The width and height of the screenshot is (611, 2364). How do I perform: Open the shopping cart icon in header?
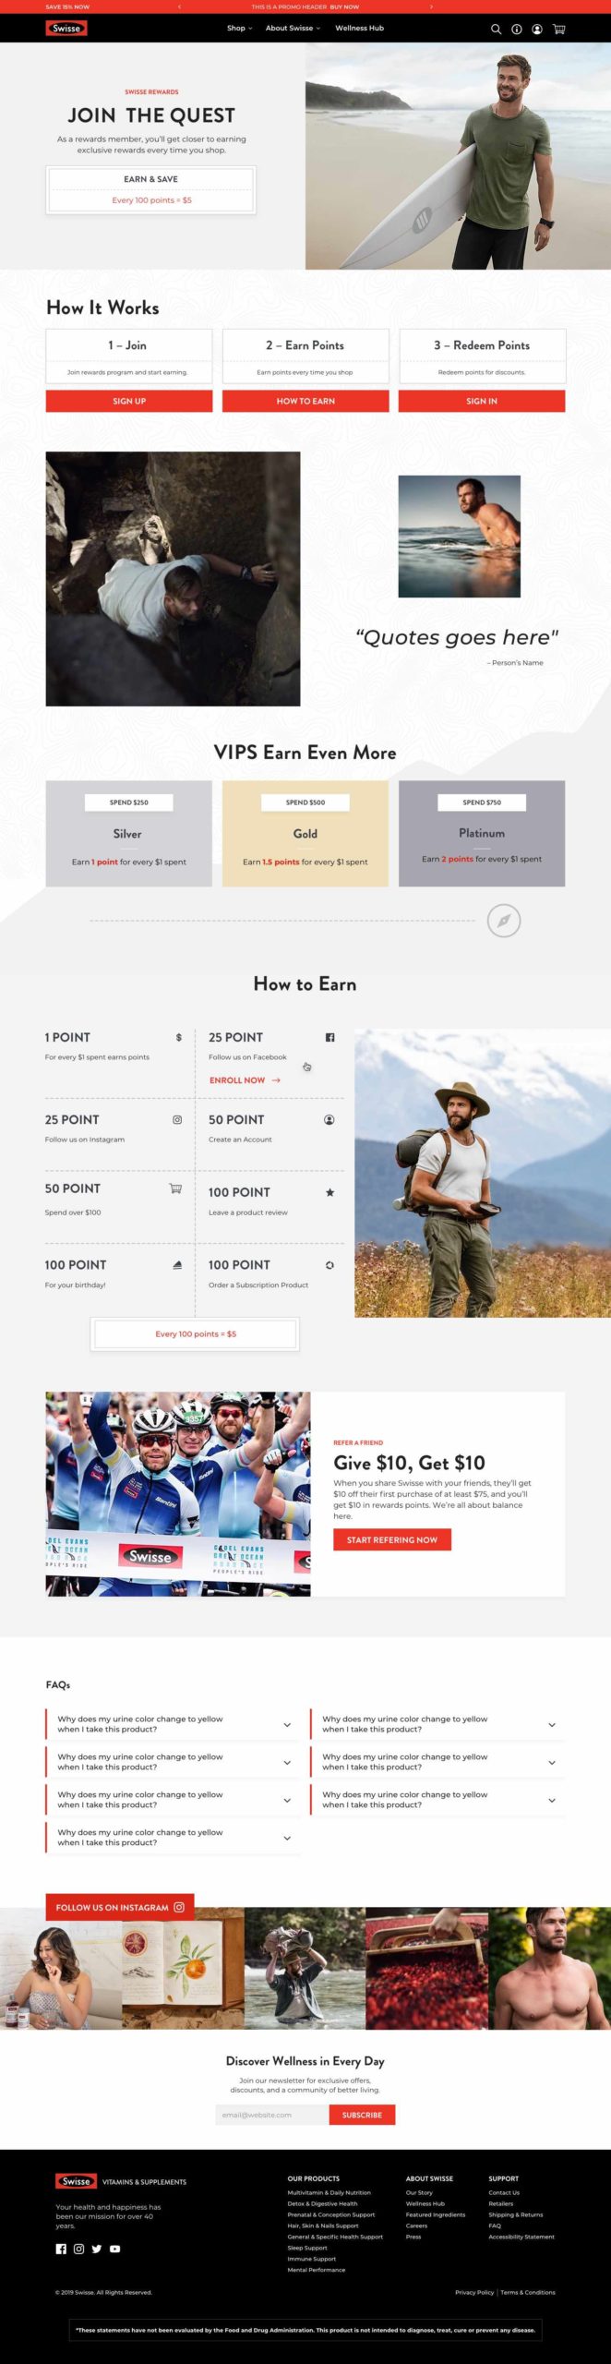[558, 29]
